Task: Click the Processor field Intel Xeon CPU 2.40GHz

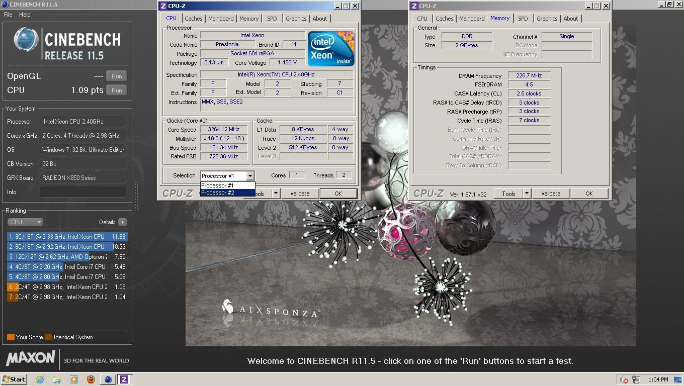Action: [x=83, y=122]
